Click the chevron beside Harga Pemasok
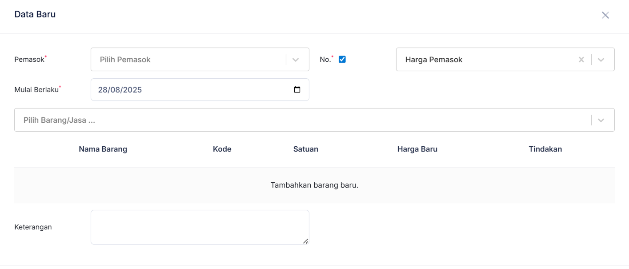This screenshot has height=269, width=629. pyautogui.click(x=601, y=59)
